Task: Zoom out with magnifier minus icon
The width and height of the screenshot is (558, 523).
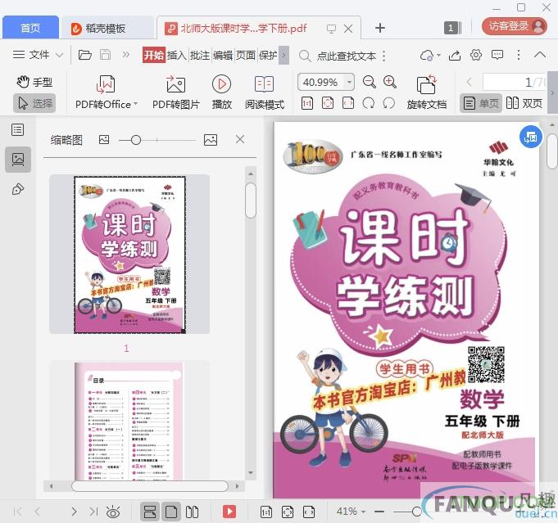Action: point(369,82)
